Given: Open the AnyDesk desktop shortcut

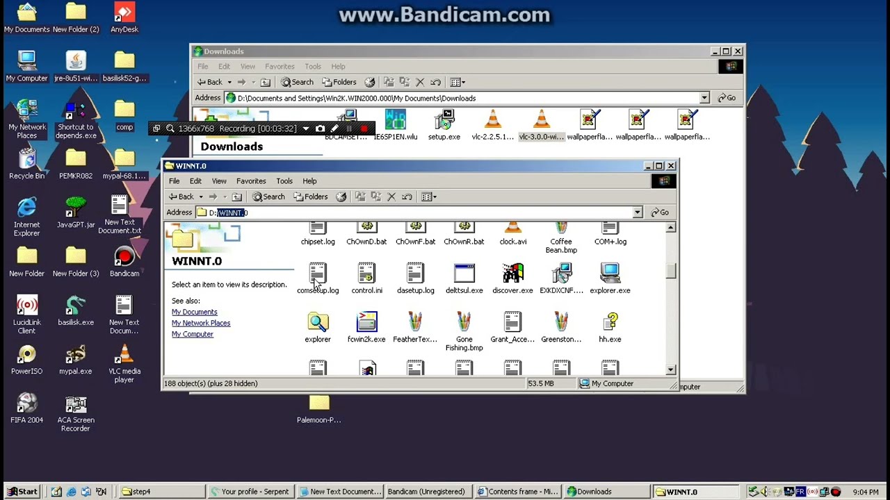Looking at the screenshot, I should pyautogui.click(x=124, y=18).
